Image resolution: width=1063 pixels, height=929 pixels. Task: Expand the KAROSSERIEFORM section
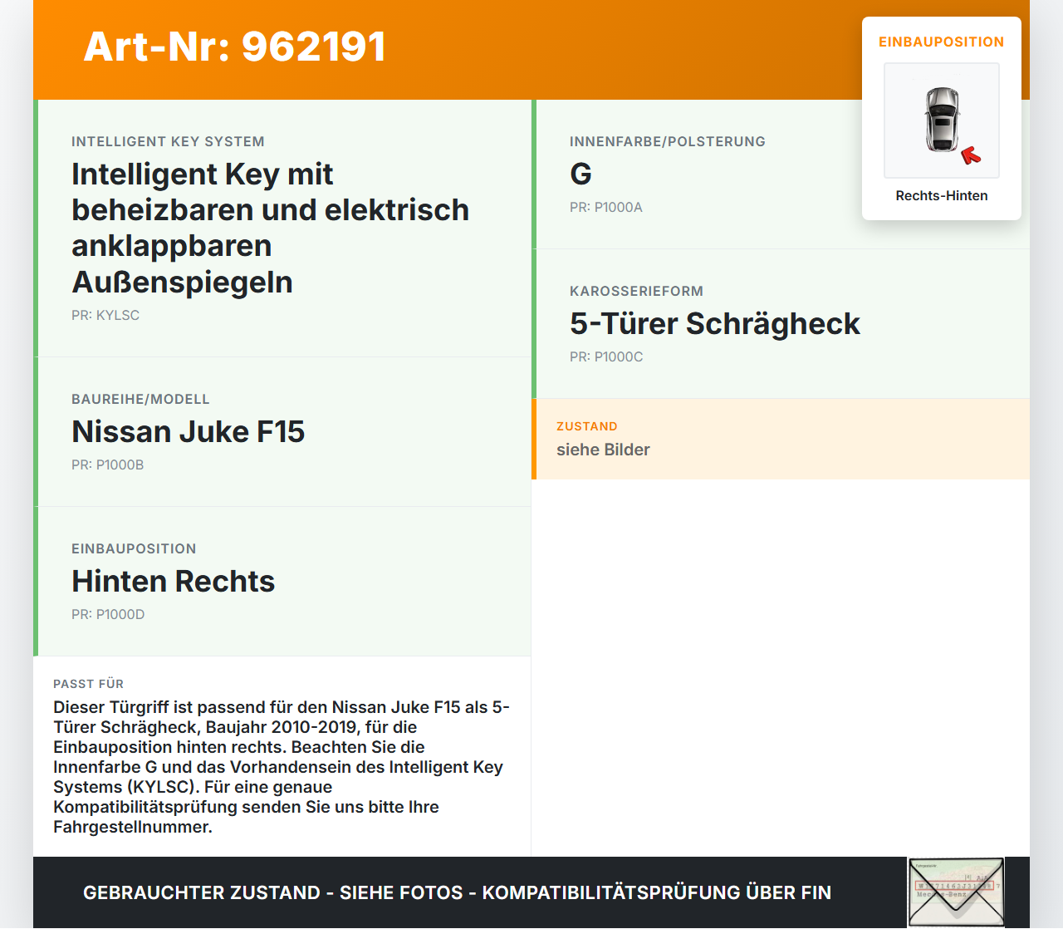[636, 291]
